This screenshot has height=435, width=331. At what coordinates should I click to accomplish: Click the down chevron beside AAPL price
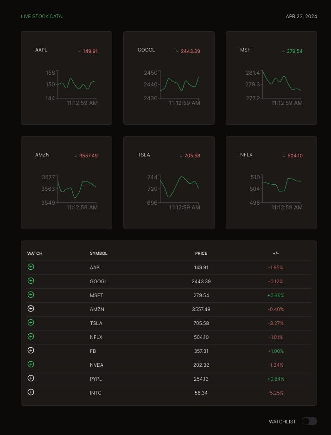click(79, 52)
